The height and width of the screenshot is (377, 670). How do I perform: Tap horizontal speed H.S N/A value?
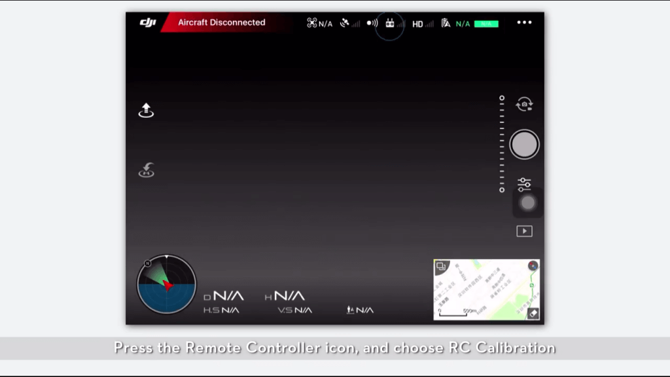tap(221, 310)
